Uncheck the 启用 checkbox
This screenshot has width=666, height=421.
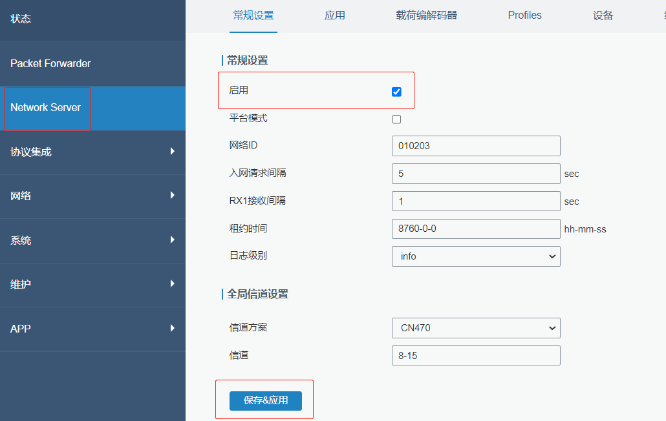pos(396,92)
